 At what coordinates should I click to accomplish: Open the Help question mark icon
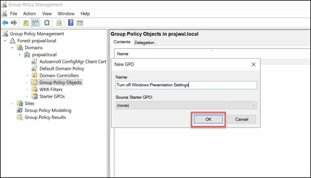pyautogui.click(x=71, y=23)
